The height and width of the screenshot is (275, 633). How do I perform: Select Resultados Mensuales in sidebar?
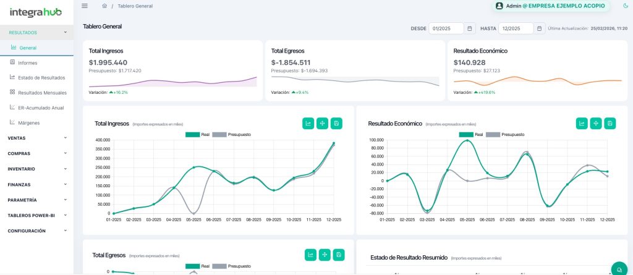tap(42, 92)
